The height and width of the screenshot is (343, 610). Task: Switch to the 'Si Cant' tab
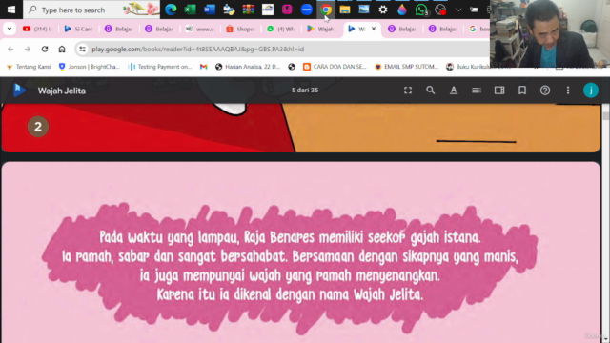tap(78, 29)
